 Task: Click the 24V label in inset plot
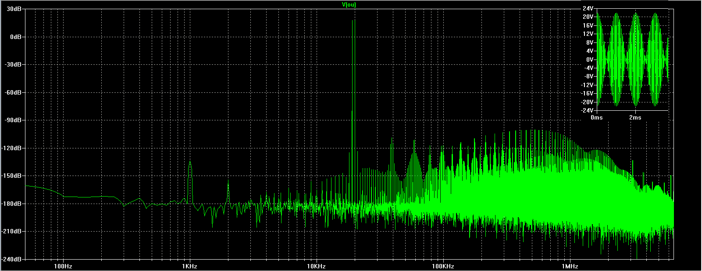click(588, 8)
